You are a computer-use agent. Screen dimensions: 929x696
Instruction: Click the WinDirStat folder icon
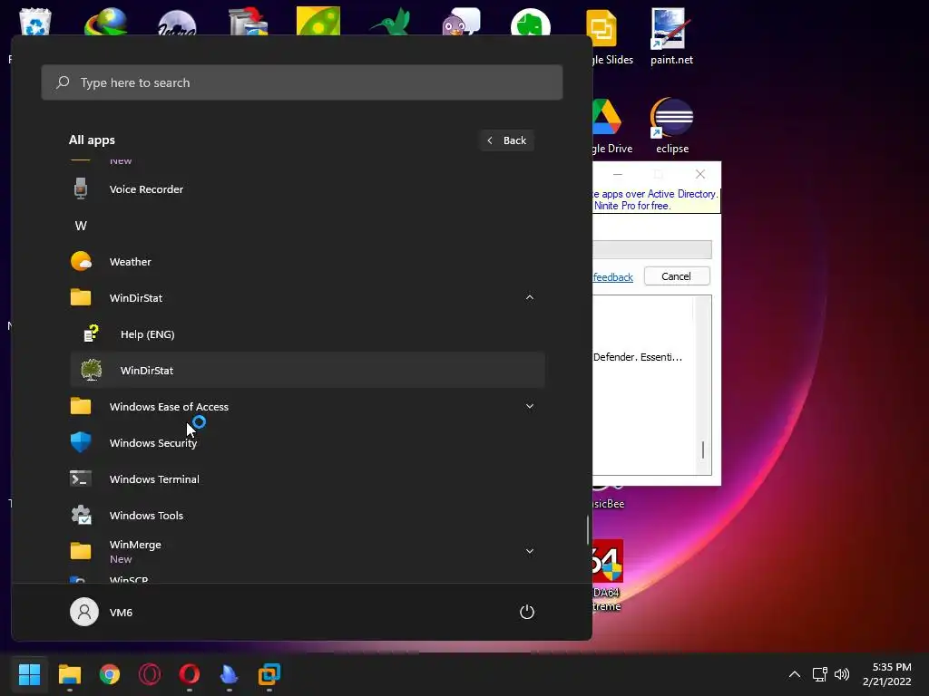coord(81,297)
